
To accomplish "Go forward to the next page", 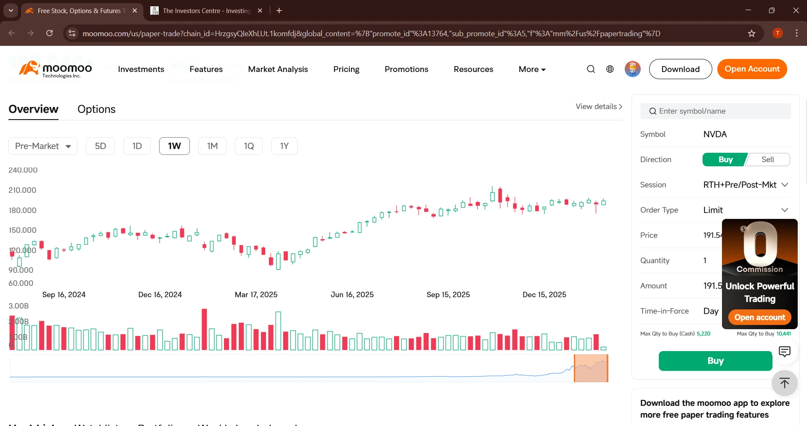I will 30,33.
